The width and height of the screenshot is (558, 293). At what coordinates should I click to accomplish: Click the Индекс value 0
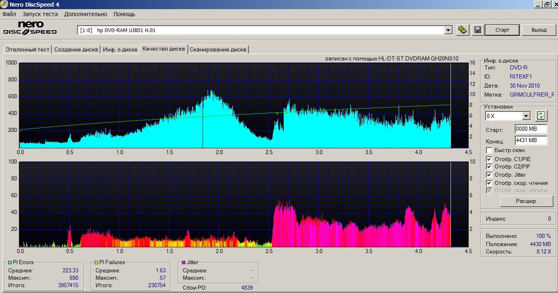[x=549, y=219]
